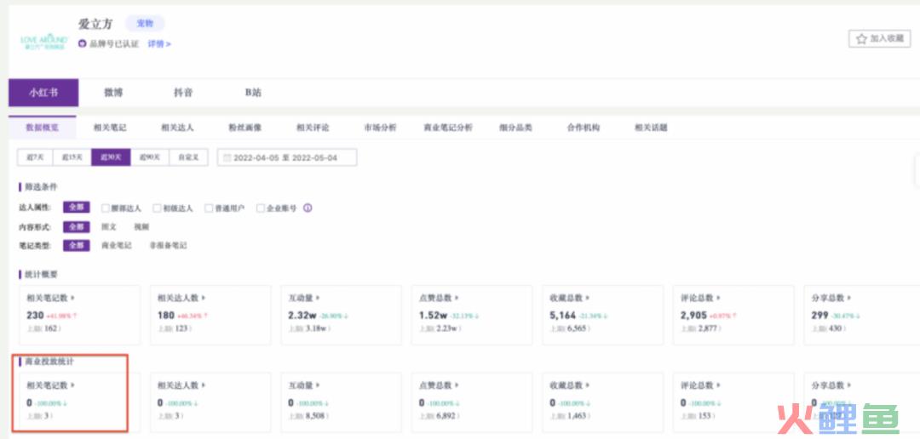Open the 相关笔记 tab
Image resolution: width=920 pixels, height=439 pixels.
110,127
